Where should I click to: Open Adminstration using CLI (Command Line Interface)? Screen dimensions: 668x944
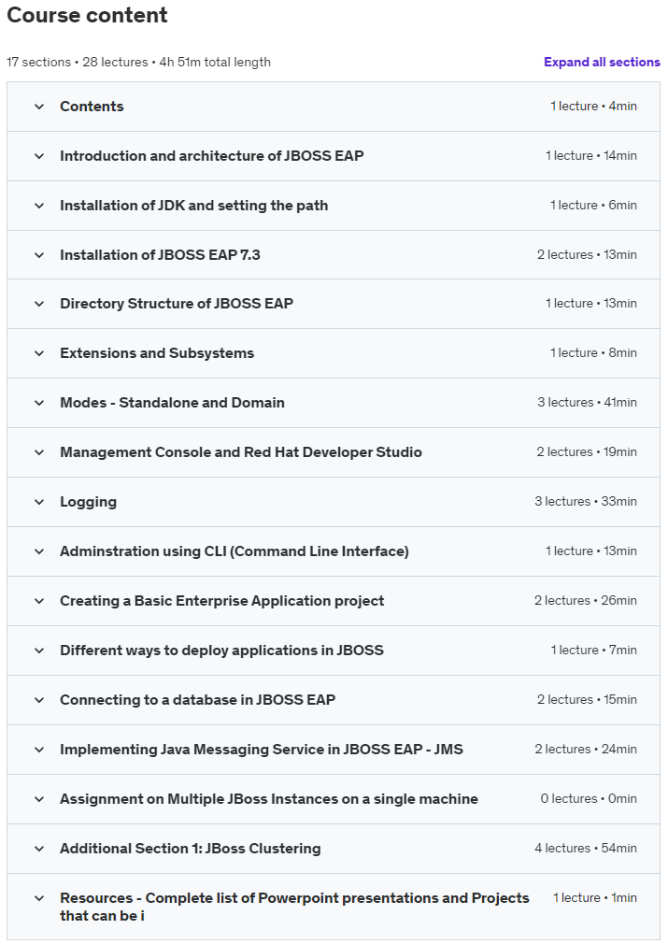click(x=235, y=551)
